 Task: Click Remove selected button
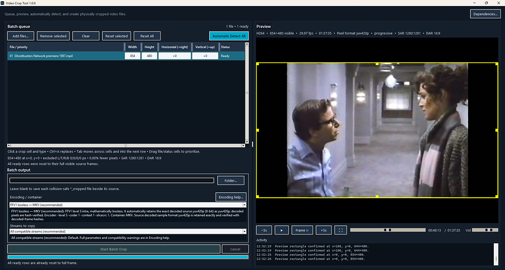(53, 36)
